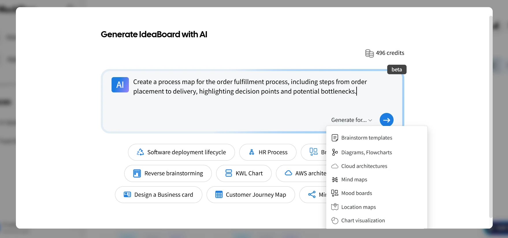Click the Brainstorm templates document icon
This screenshot has height=238, width=508.
(x=335, y=138)
